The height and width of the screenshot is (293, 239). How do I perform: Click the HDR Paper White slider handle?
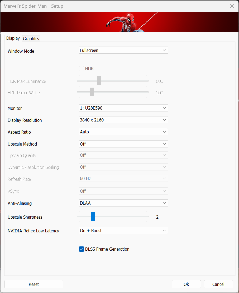(x=92, y=92)
